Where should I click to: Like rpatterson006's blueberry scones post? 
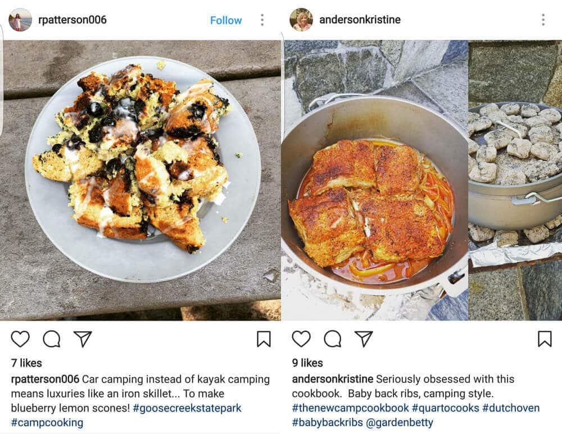coord(20,339)
